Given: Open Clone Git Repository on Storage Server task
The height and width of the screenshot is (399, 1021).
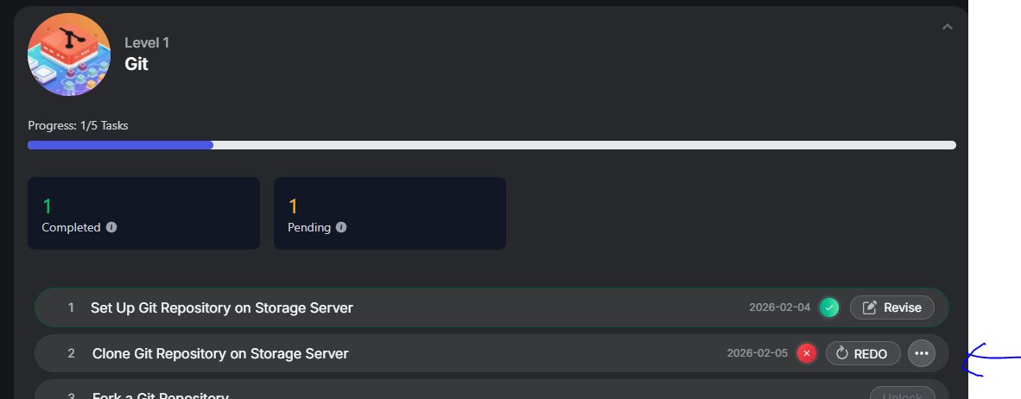Looking at the screenshot, I should pyautogui.click(x=220, y=353).
